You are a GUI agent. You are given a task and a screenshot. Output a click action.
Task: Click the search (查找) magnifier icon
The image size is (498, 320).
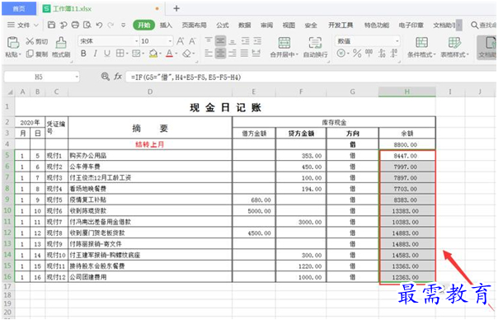[x=474, y=25]
